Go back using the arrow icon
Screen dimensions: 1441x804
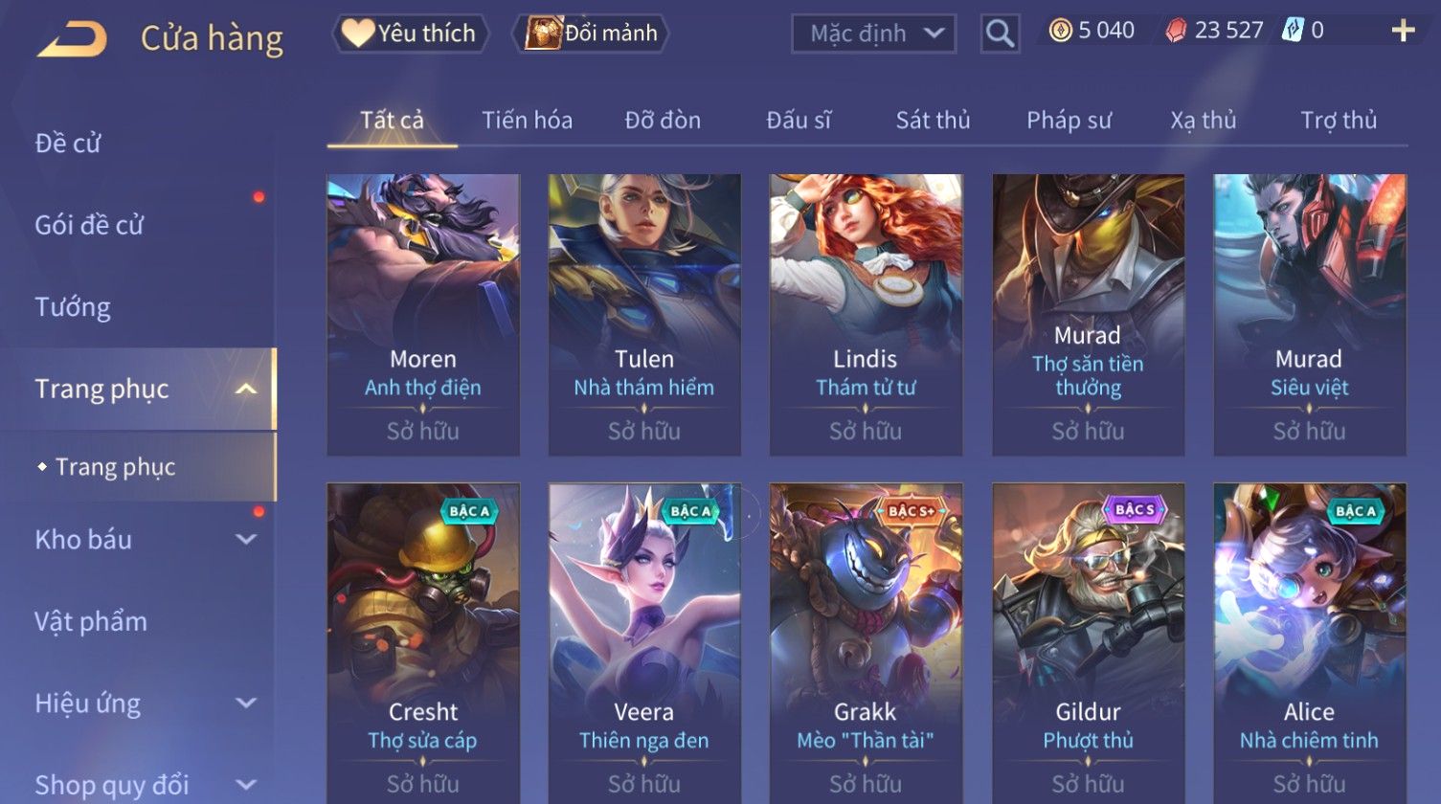(x=72, y=38)
